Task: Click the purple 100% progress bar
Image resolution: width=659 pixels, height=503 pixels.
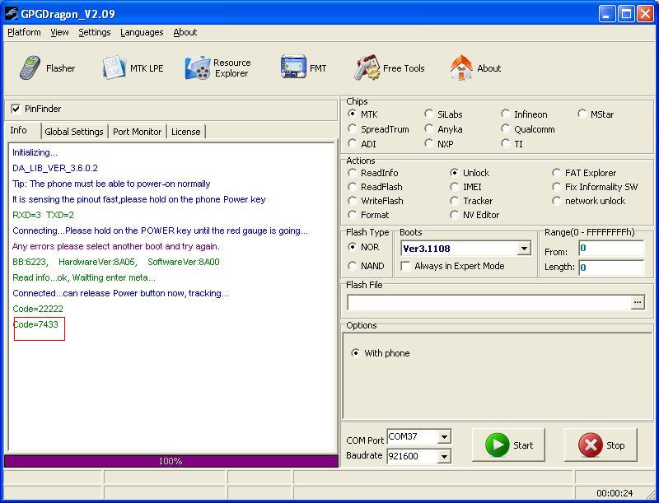Action: click(x=171, y=461)
